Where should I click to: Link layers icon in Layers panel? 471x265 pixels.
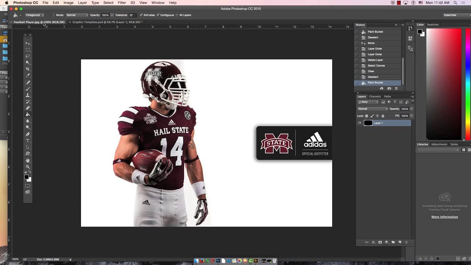(x=366, y=242)
